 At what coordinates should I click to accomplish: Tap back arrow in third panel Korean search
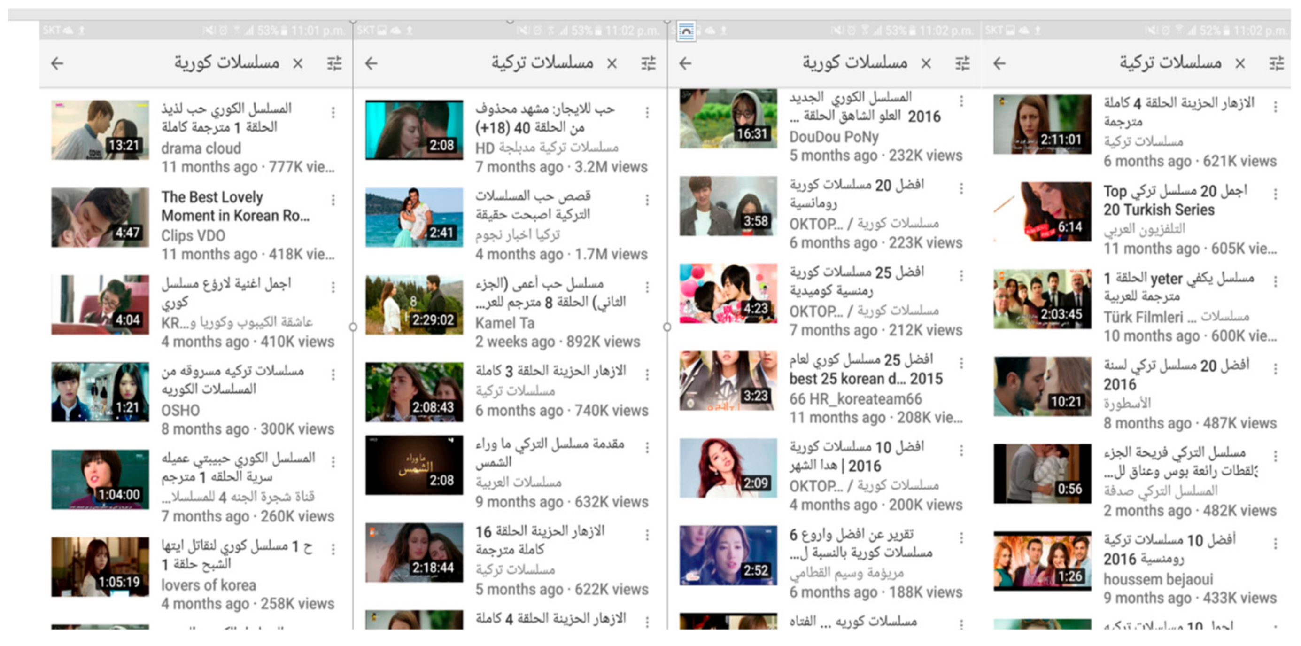pos(686,63)
